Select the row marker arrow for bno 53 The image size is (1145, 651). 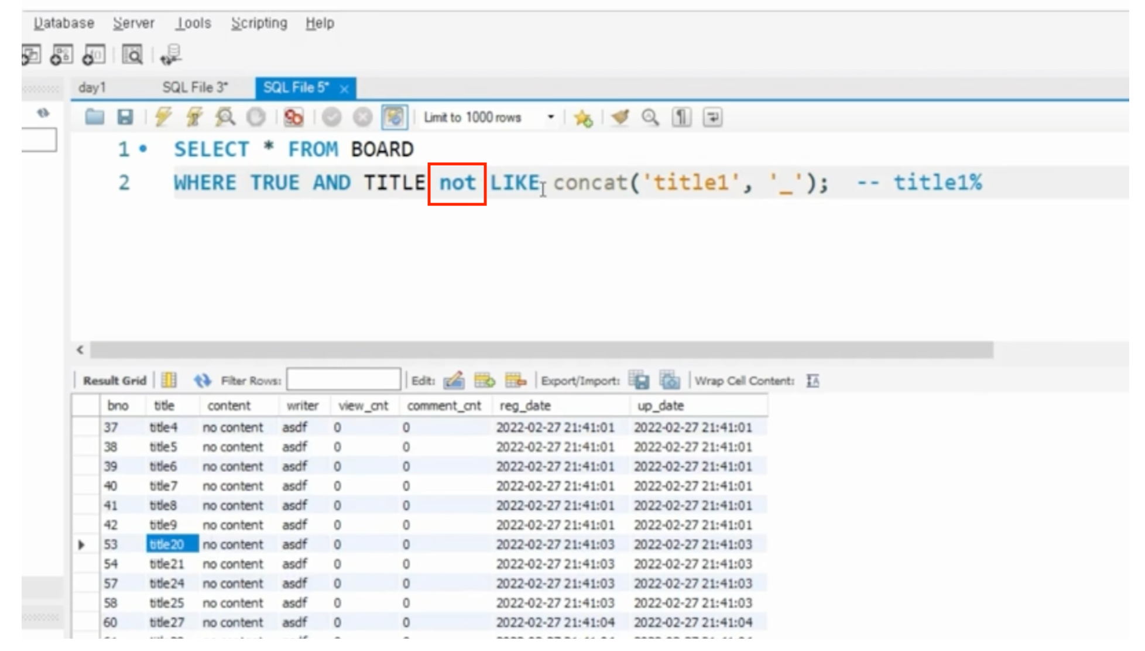coord(81,545)
